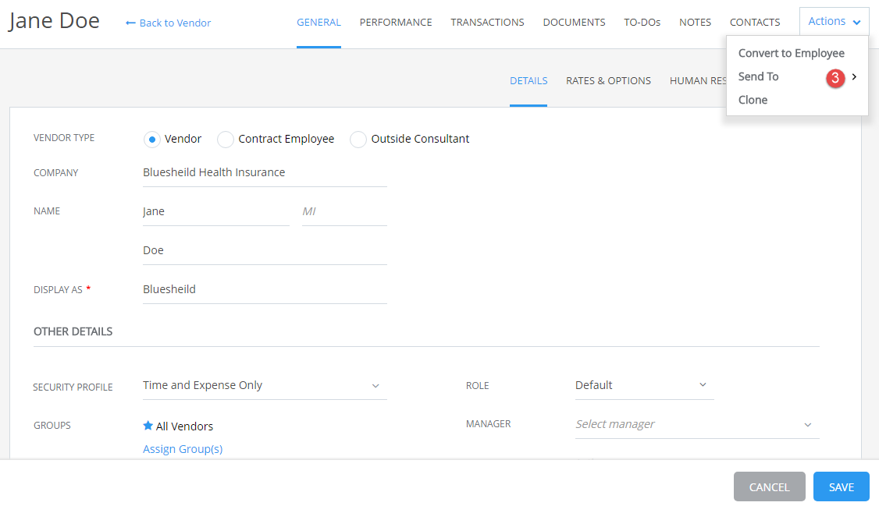
Task: Open the TRANSACTIONS tab
Action: 487,23
